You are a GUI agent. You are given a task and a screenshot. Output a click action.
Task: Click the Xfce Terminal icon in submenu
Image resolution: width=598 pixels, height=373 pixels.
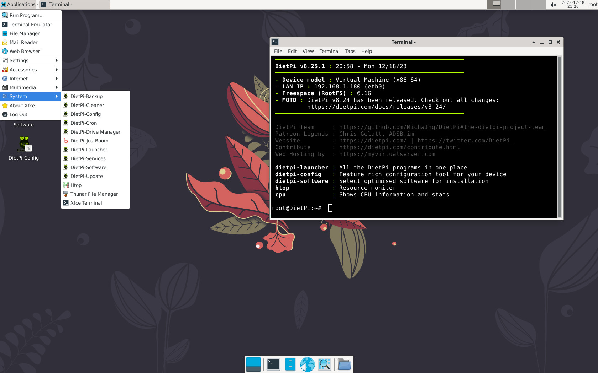coord(66,203)
